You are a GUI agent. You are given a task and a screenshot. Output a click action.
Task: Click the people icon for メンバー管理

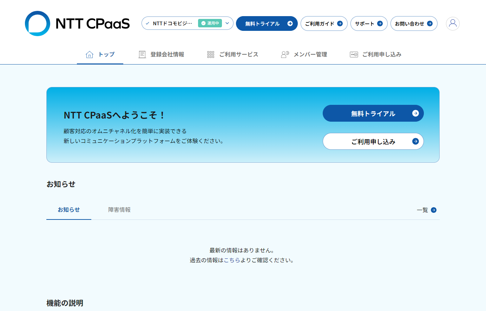pos(285,54)
